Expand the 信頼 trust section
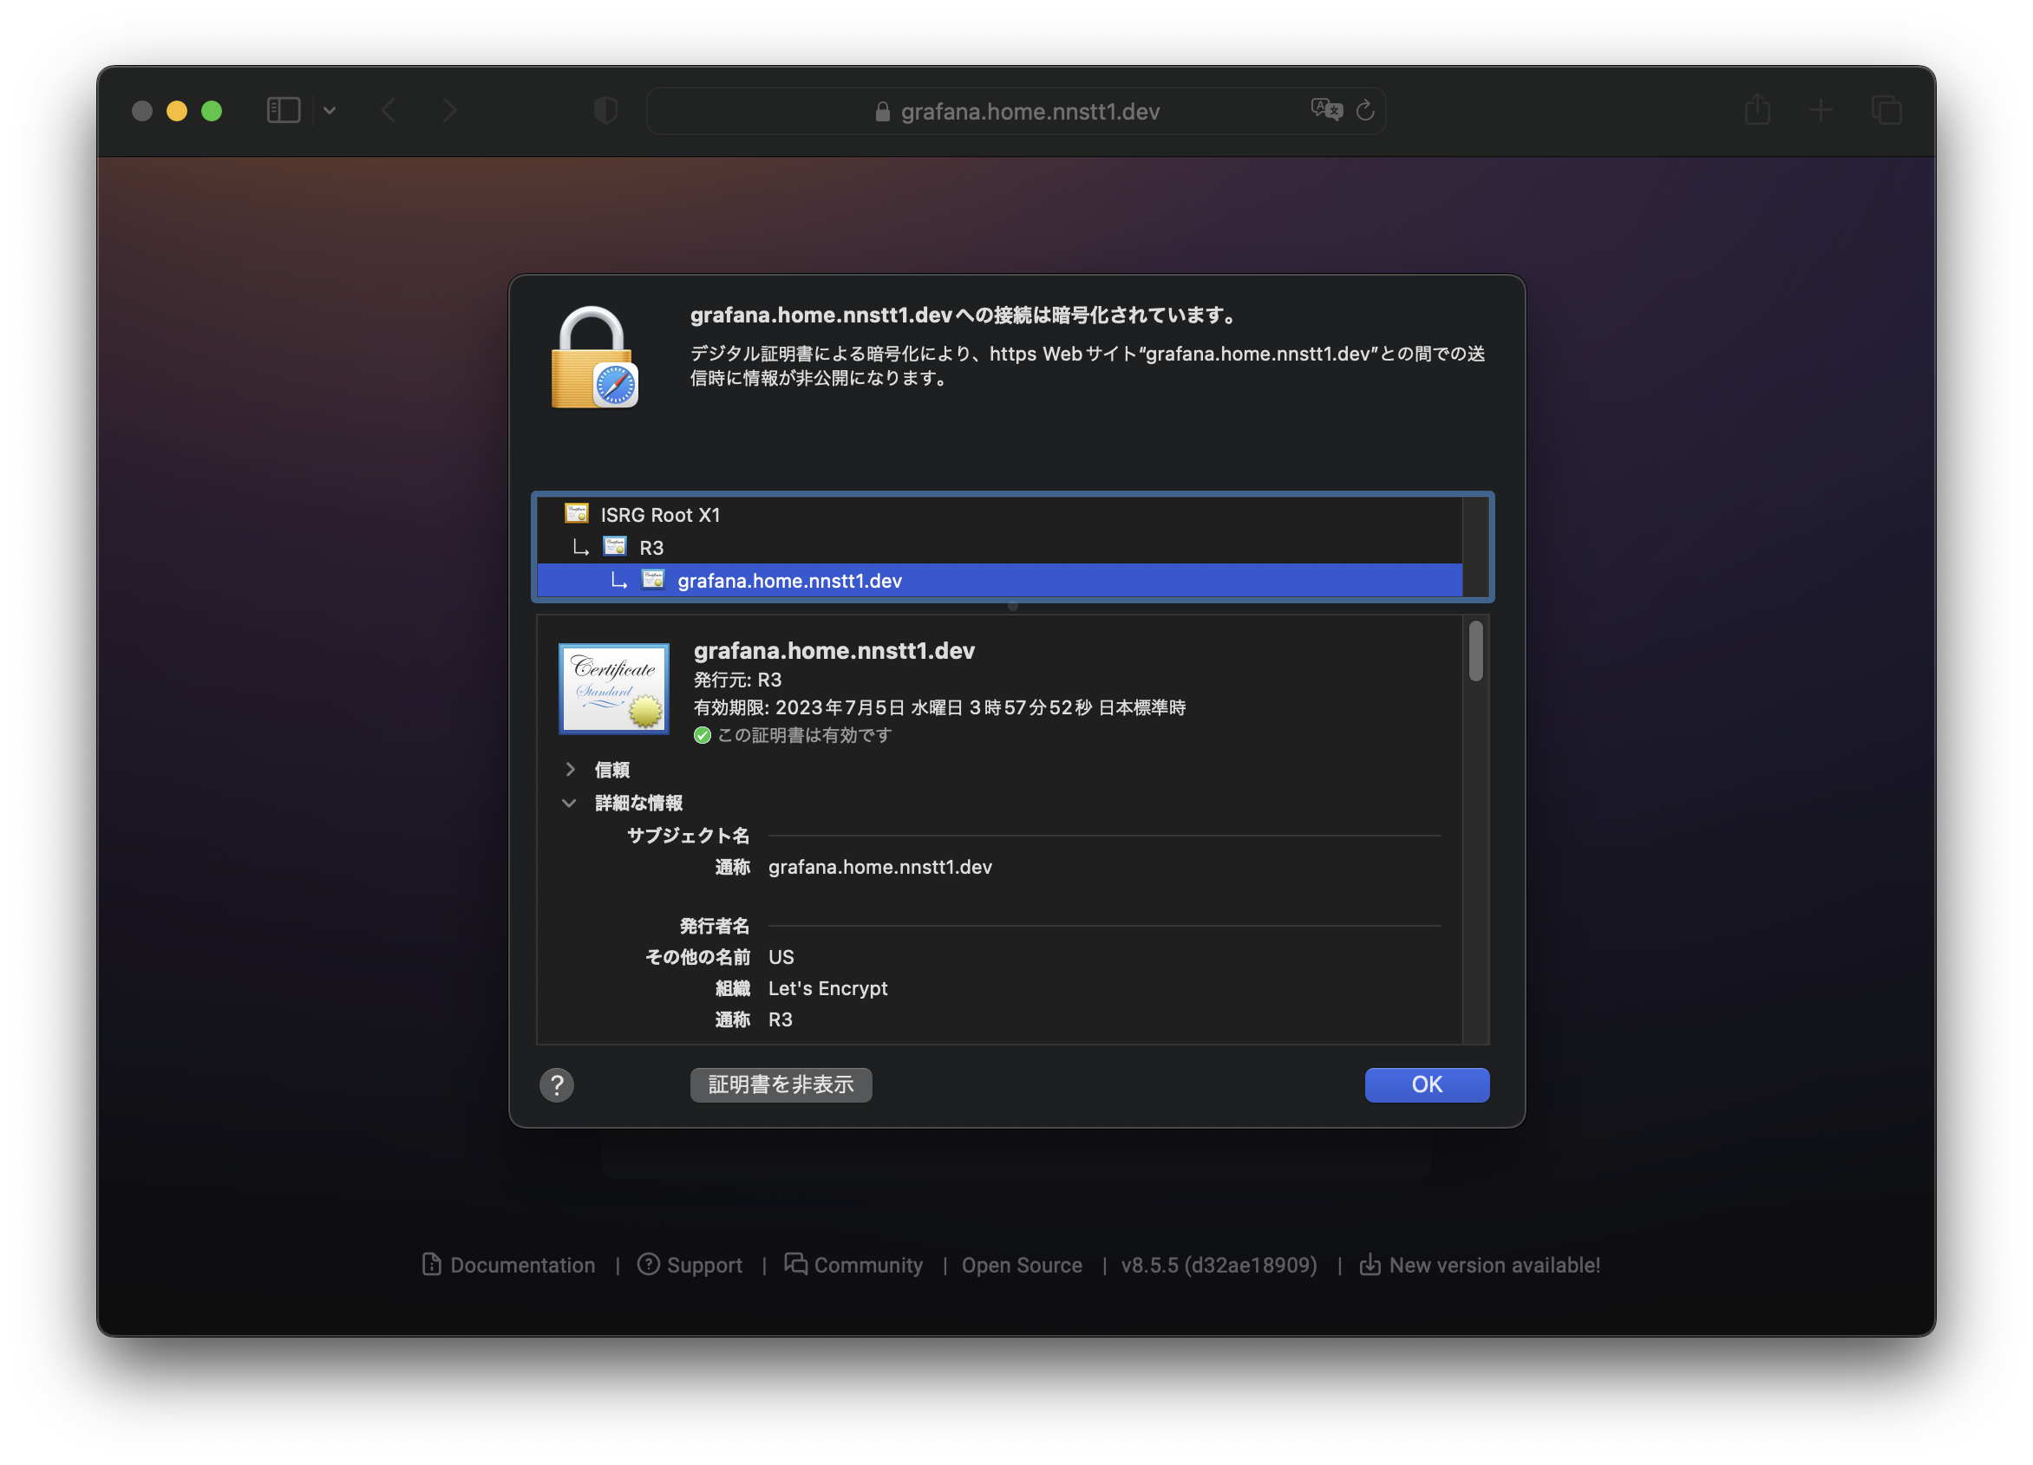The width and height of the screenshot is (2033, 1465). [570, 770]
